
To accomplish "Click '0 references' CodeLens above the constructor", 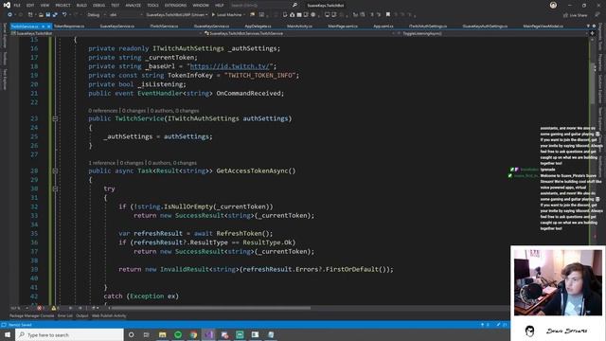I will (103, 111).
